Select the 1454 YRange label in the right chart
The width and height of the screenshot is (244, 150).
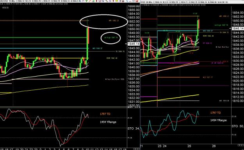click(219, 120)
